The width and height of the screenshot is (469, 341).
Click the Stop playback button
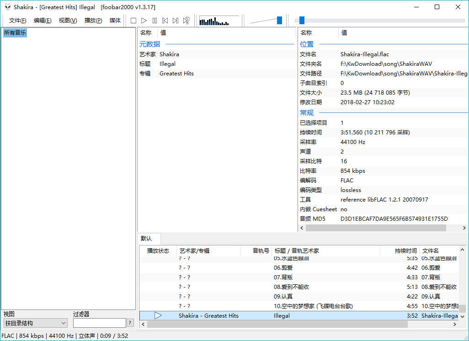pos(133,20)
